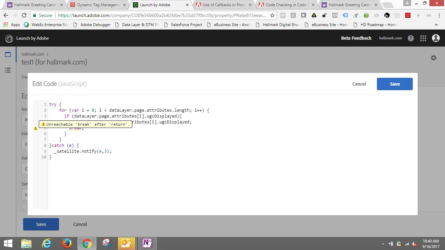Show more bookmarks with the chevron

point(436,25)
